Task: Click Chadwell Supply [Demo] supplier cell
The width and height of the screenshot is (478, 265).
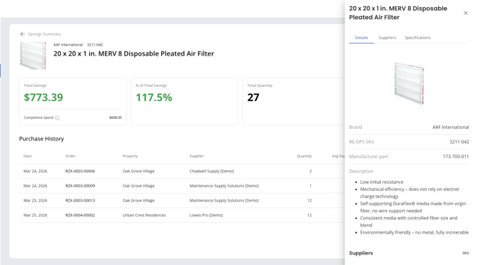Action: 212,171
